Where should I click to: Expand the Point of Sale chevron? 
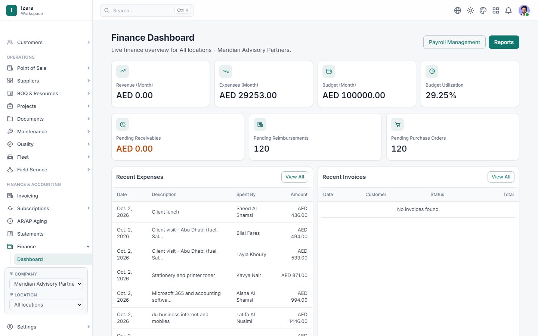coord(89,68)
